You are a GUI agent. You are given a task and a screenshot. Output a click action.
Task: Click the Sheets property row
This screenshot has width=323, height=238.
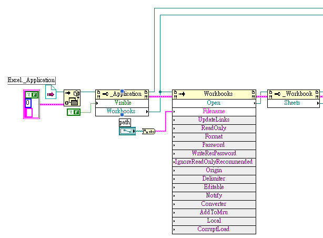tap(294, 103)
